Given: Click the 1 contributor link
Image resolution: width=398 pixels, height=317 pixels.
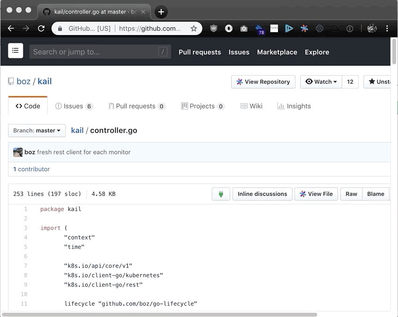Looking at the screenshot, I should [32, 169].
